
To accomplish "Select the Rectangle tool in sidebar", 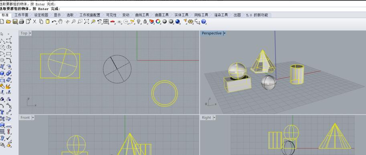I will (9, 54).
